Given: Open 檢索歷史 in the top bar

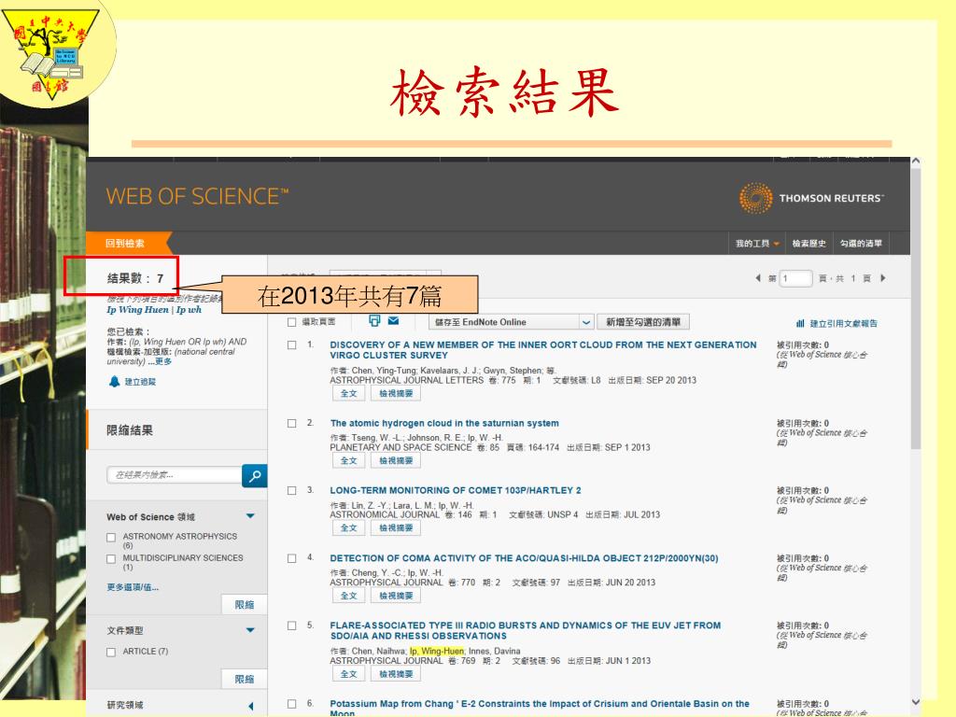Looking at the screenshot, I should 808,244.
